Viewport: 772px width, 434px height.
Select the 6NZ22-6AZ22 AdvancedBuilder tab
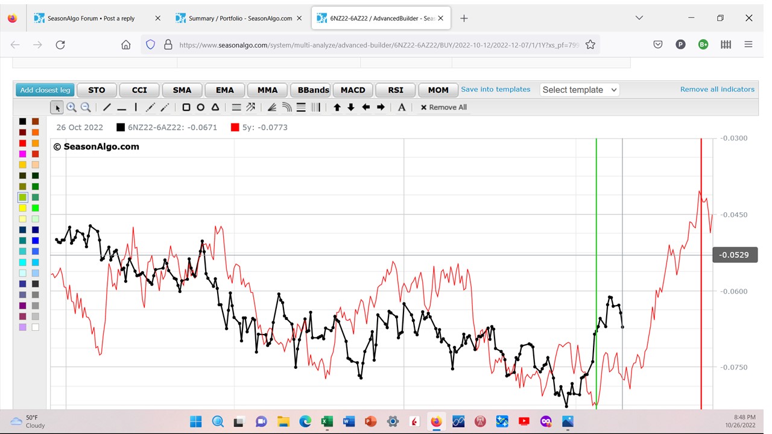click(x=381, y=18)
